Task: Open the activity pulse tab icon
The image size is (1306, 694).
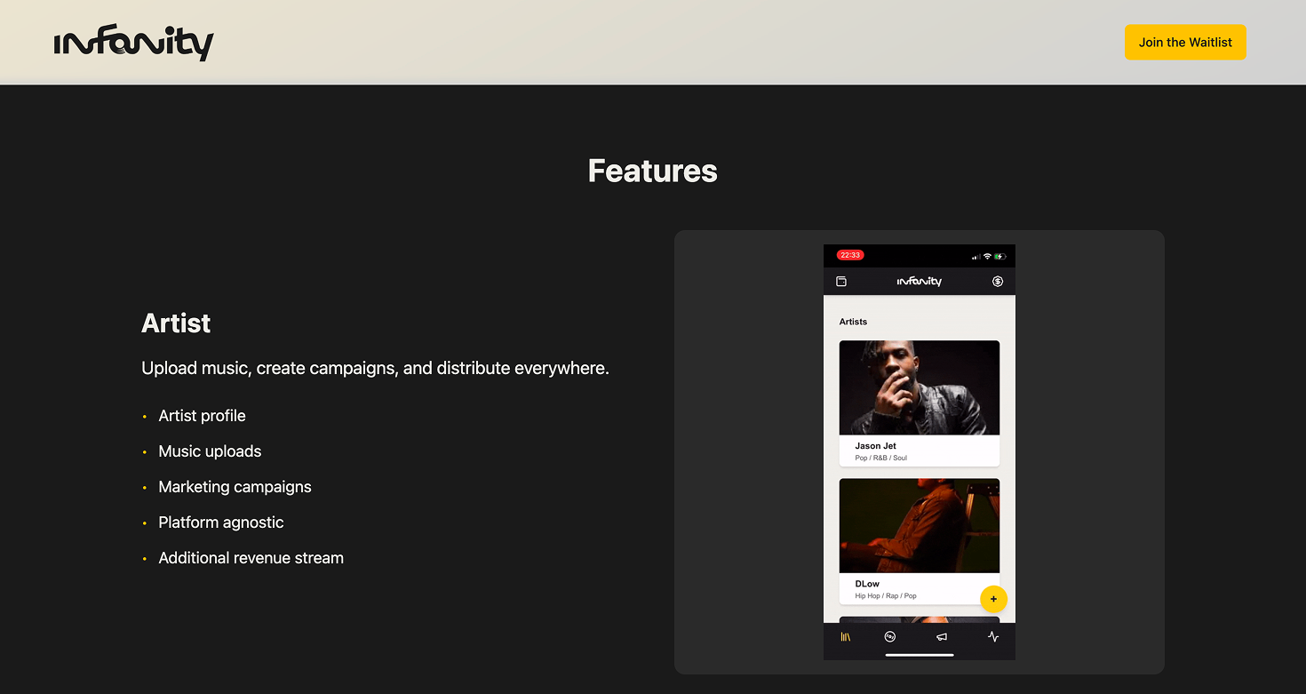Action: 993,636
